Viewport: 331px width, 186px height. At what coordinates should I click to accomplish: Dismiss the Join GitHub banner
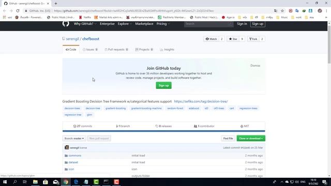255,66
